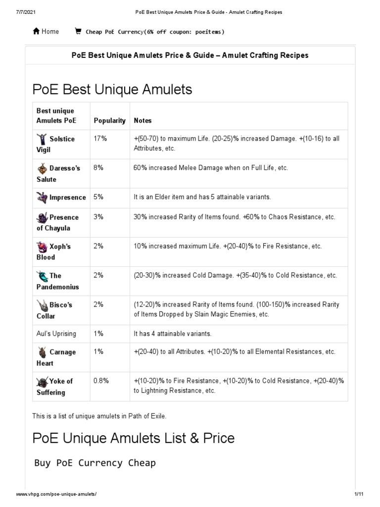
Task: Open the Aul's Uprising entry
Action: coord(56,334)
